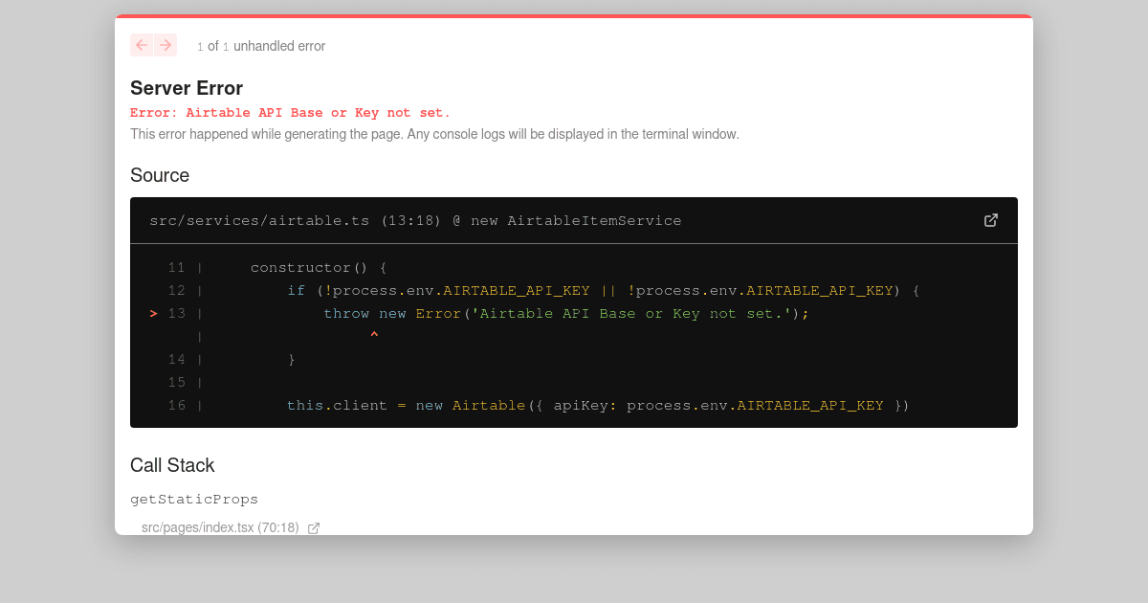Click the left navigation chevron icon
Viewport: 1148px width, 603px height.
click(141, 45)
